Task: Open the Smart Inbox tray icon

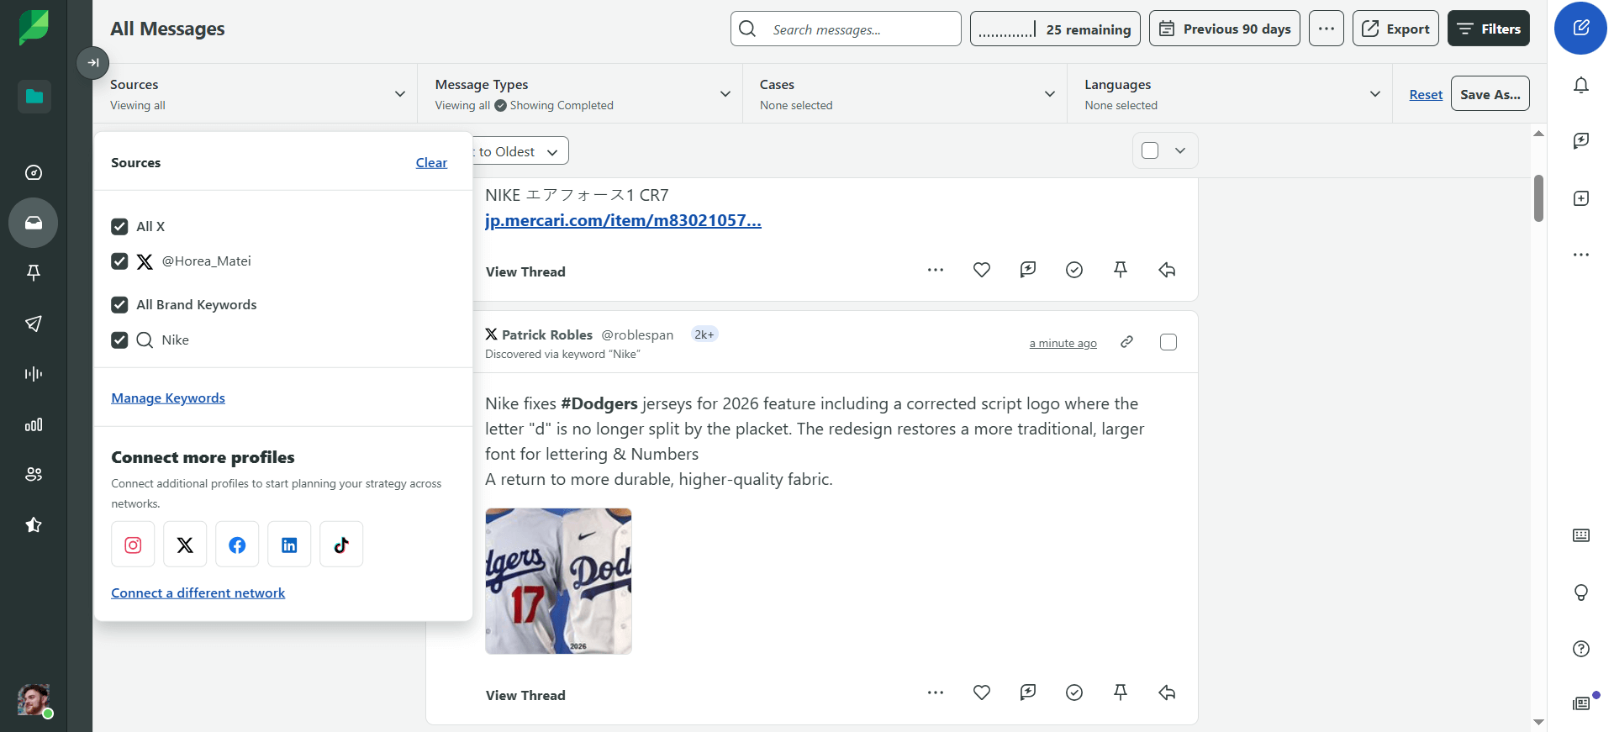Action: click(x=34, y=223)
